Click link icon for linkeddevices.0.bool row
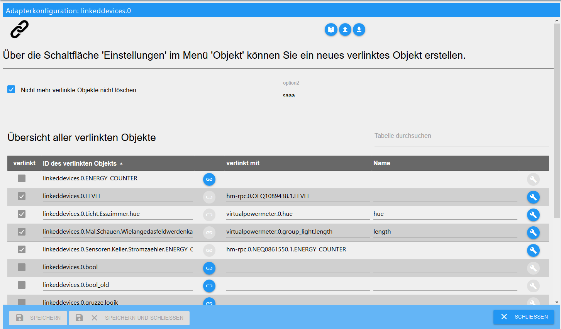 click(x=209, y=268)
